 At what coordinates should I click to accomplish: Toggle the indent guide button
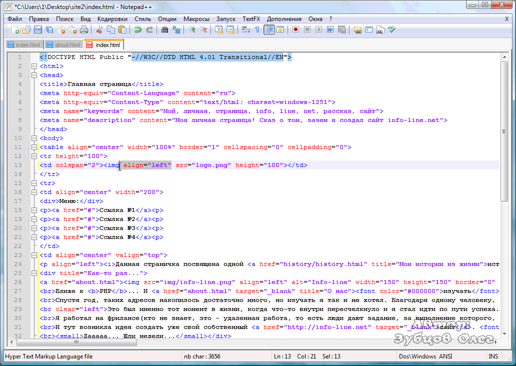269,30
